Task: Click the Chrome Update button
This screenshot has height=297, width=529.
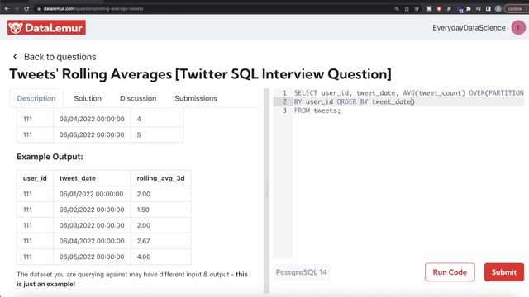Action: coord(515,9)
